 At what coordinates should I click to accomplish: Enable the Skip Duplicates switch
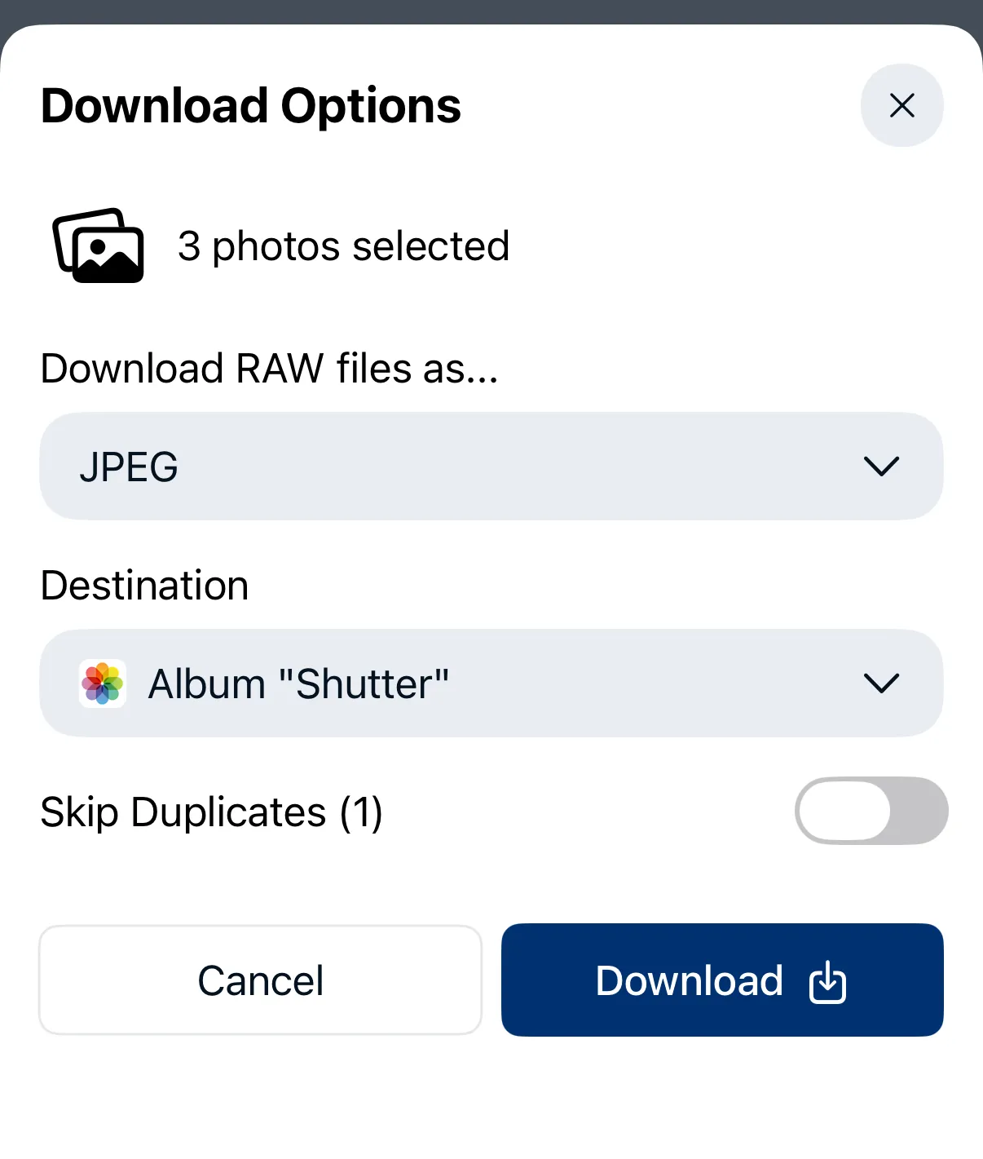click(871, 811)
